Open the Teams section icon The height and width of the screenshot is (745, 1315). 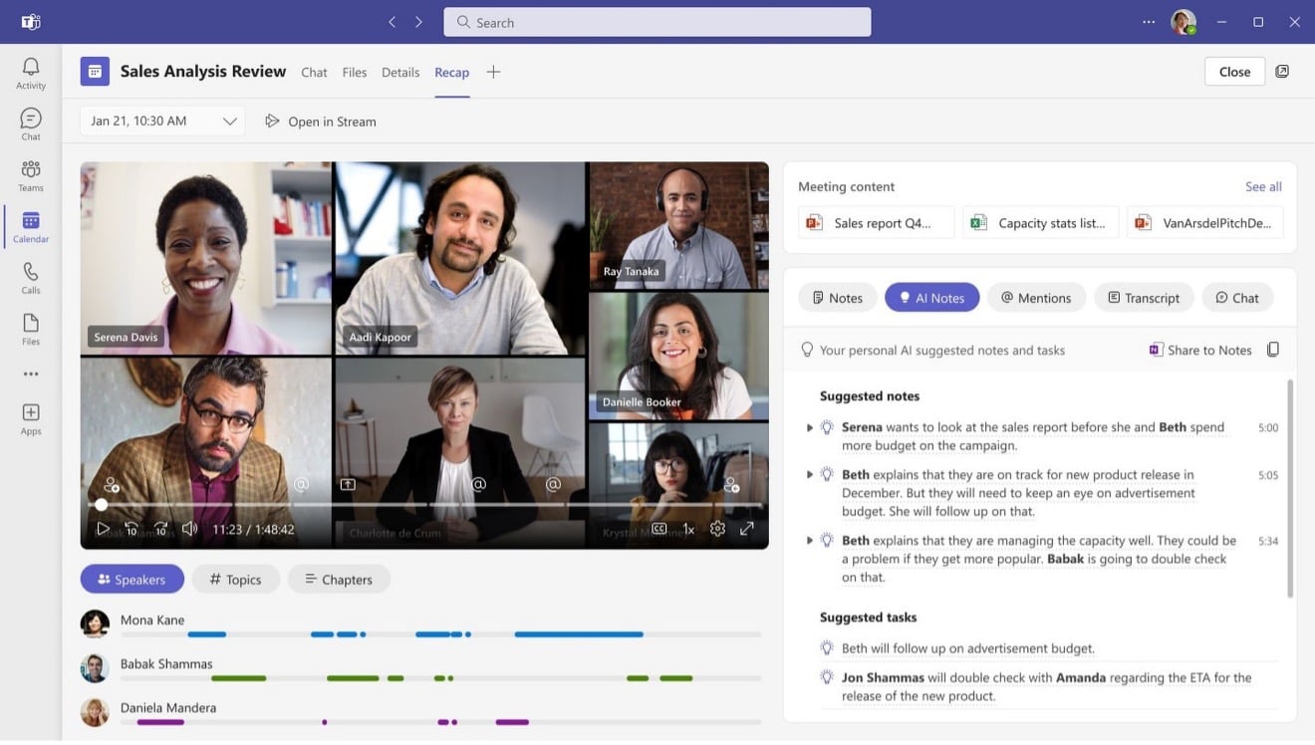point(31,176)
